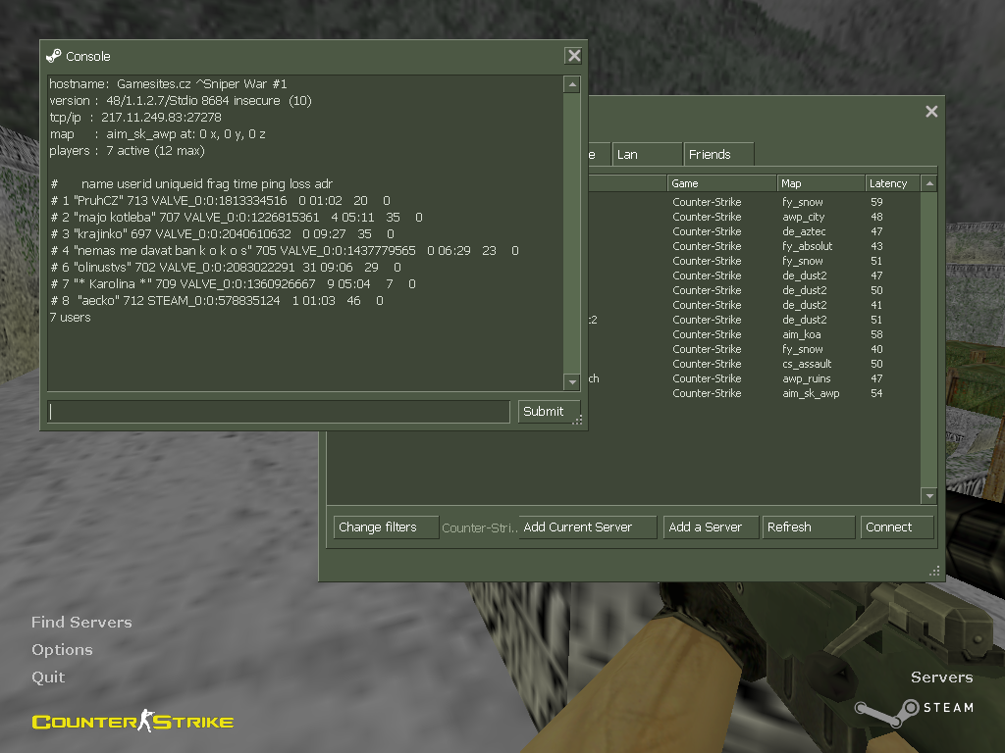The image size is (1005, 753).
Task: Click player "majo kotleba" console line
Action: coord(236,217)
